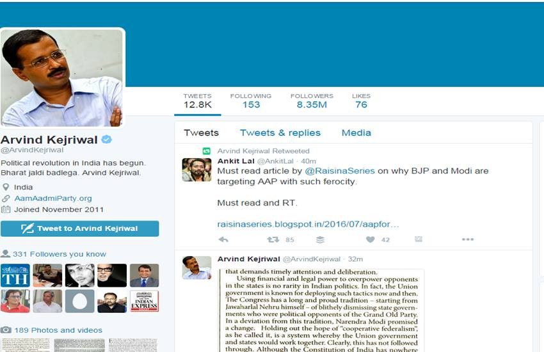Click the people icon beside Followers you know
Screen dimensions: 544x352
pyautogui.click(x=5, y=253)
